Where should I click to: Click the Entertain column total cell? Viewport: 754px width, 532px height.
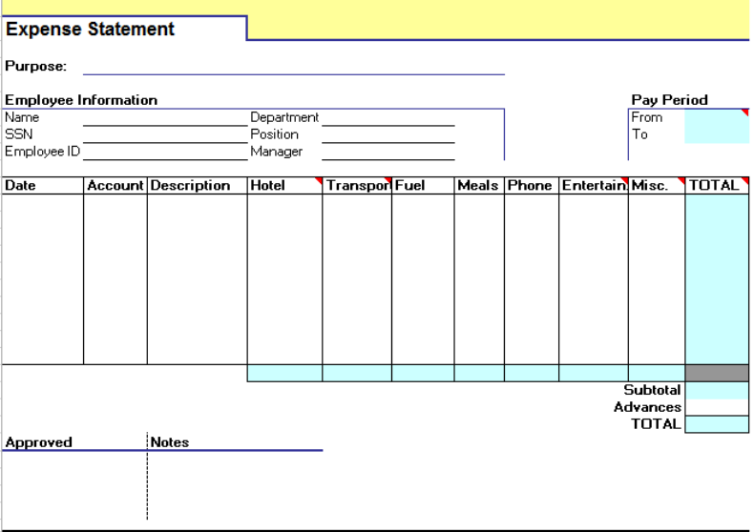pyautogui.click(x=594, y=373)
